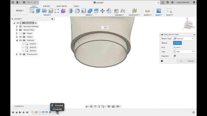Select the Extrude tool in the toolbar
Image resolution: width=207 pixels, height=116 pixels.
38,11
